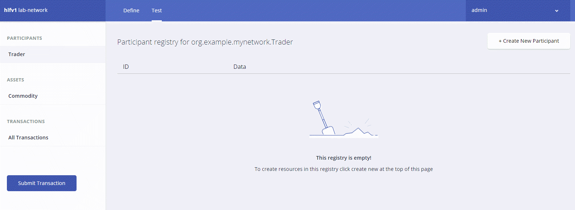This screenshot has height=210, width=575.
Task: Expand the admin identity dropdown arrow
Action: [x=556, y=11]
